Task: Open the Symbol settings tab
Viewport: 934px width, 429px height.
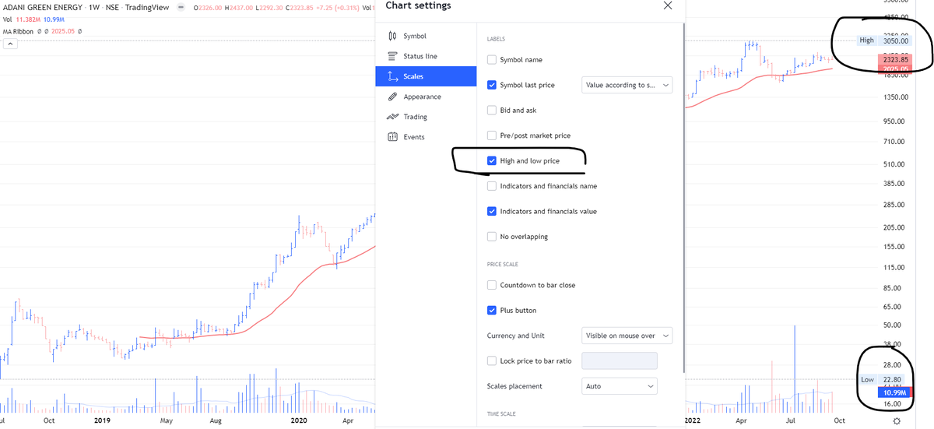Action: click(426, 36)
